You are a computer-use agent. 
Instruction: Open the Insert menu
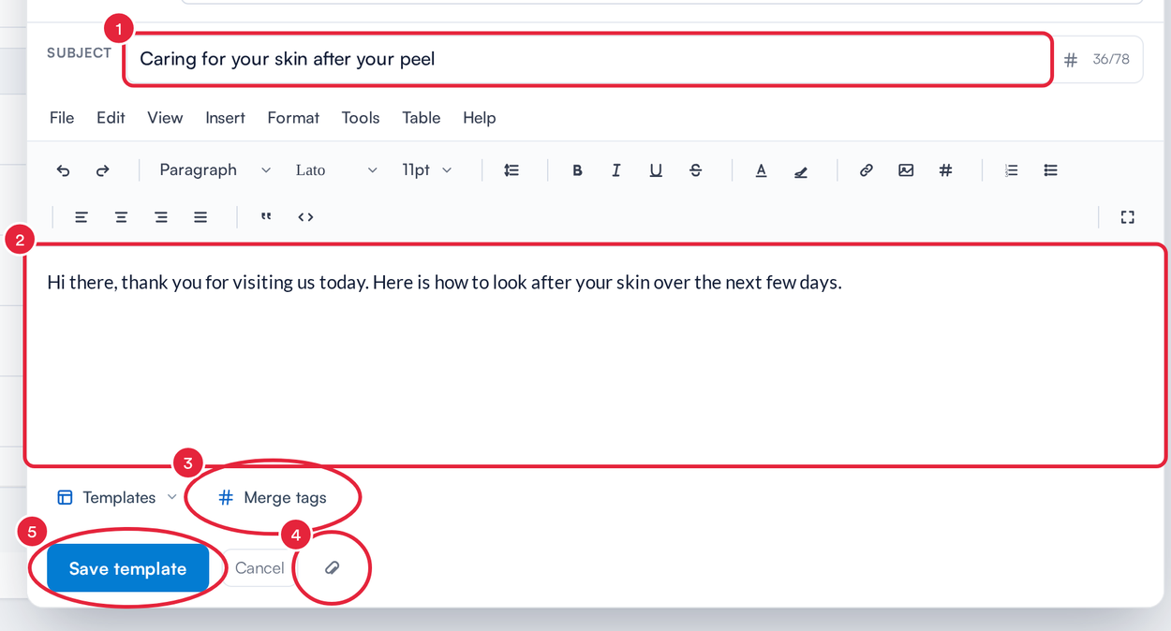225,118
